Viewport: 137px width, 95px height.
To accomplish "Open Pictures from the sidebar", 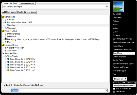I will pos(116,21).
